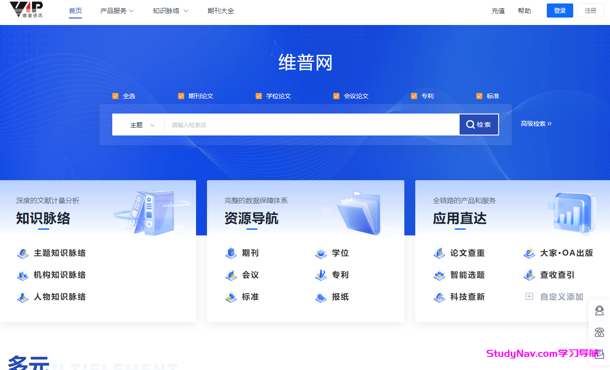Click the 期刊 resource icon

click(x=231, y=253)
